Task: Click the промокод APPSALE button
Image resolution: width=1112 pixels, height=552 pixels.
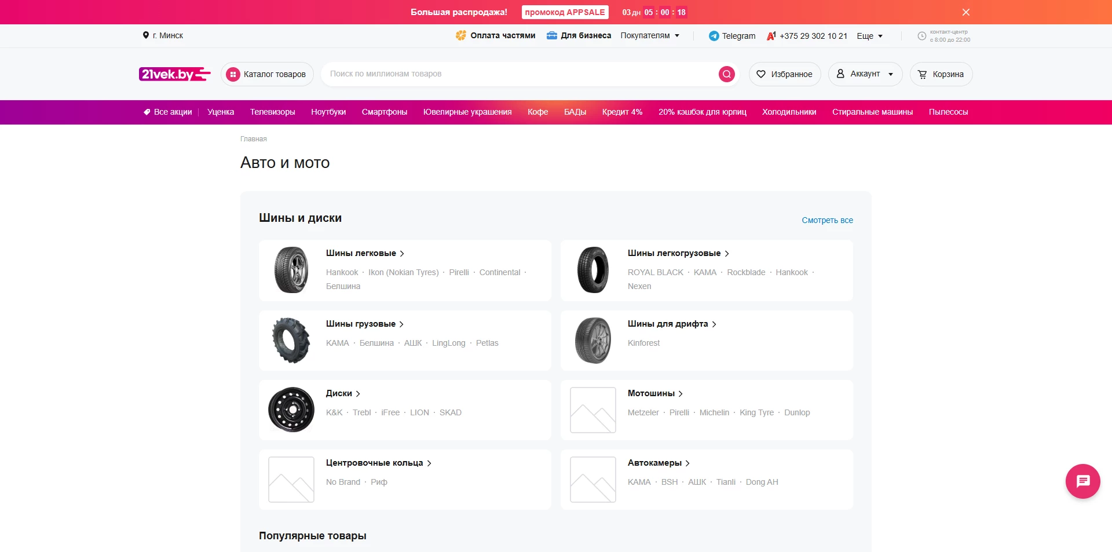Action: pyautogui.click(x=564, y=12)
